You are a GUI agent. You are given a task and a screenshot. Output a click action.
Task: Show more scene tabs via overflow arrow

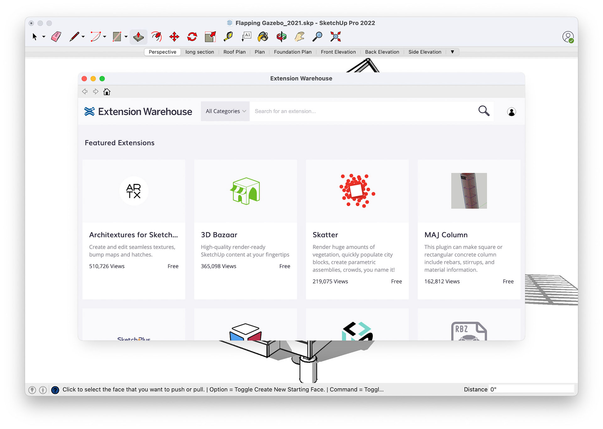(x=452, y=52)
